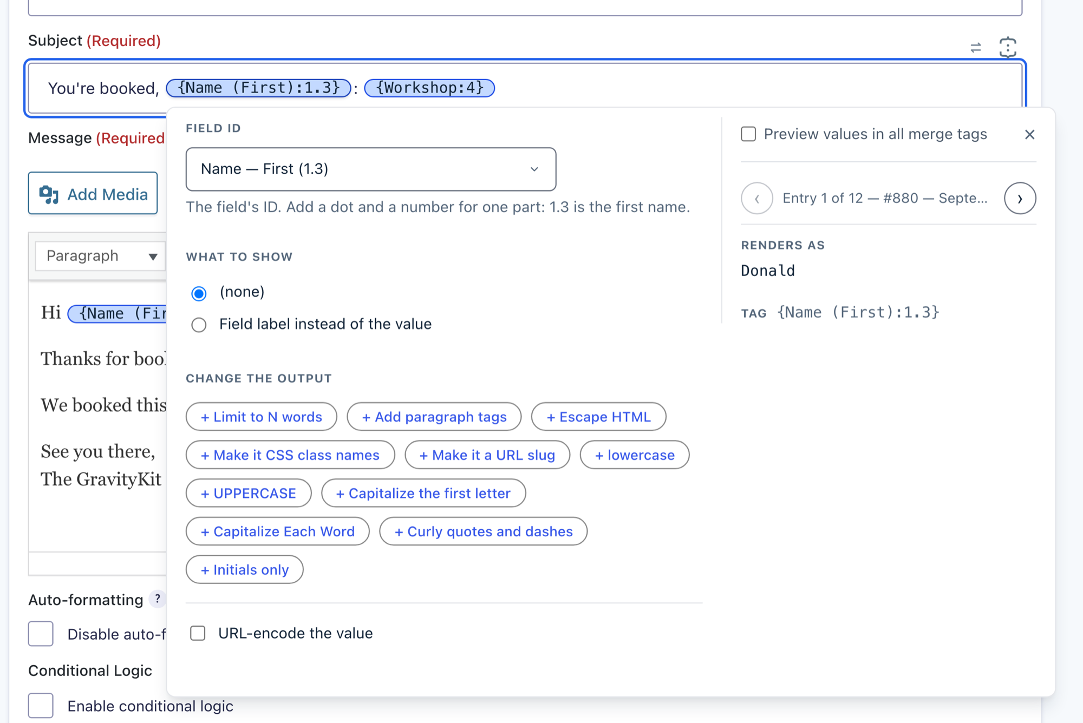The width and height of the screenshot is (1083, 723).
Task: Add the Initials only modifier
Action: coord(245,570)
